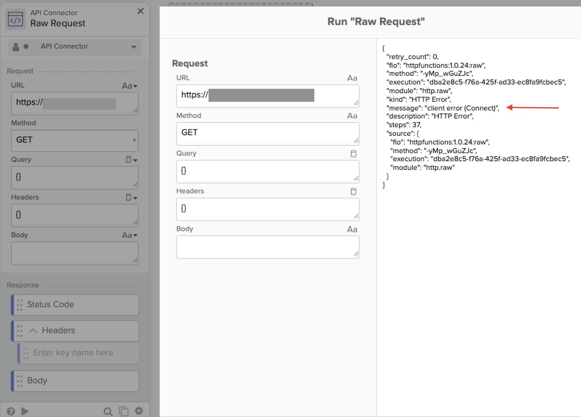
Task: Click the "steps": 37 line
Action: 404,125
